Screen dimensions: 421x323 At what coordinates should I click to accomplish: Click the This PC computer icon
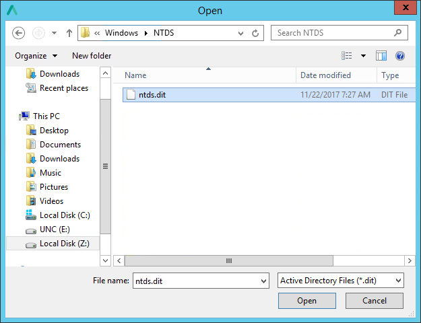tap(24, 116)
